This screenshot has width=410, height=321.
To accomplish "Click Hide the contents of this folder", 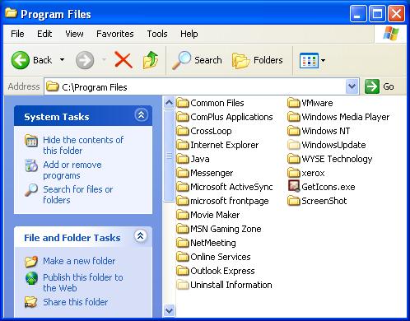I will [x=83, y=146].
